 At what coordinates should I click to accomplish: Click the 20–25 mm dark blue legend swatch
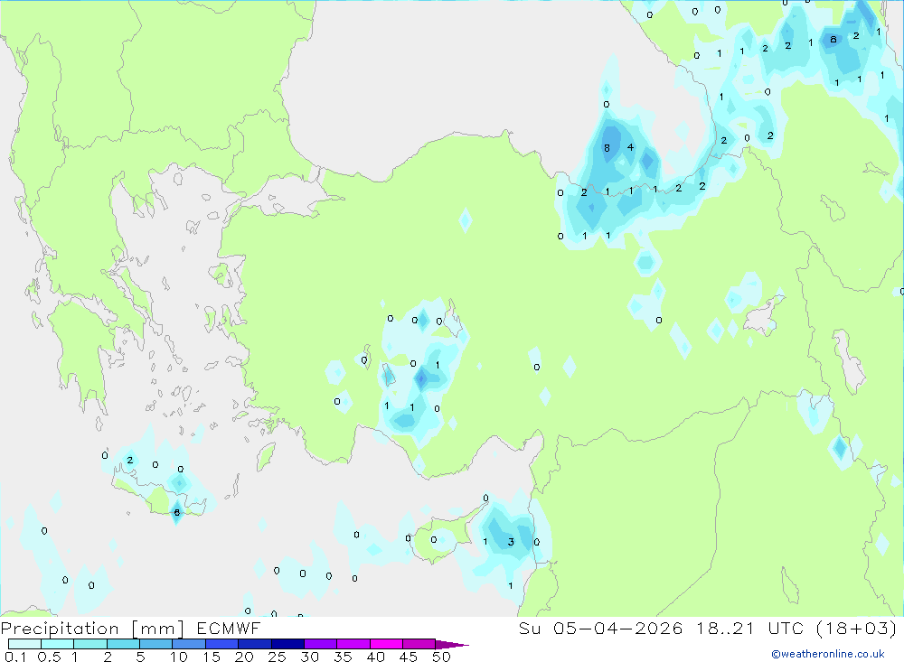coord(254,644)
